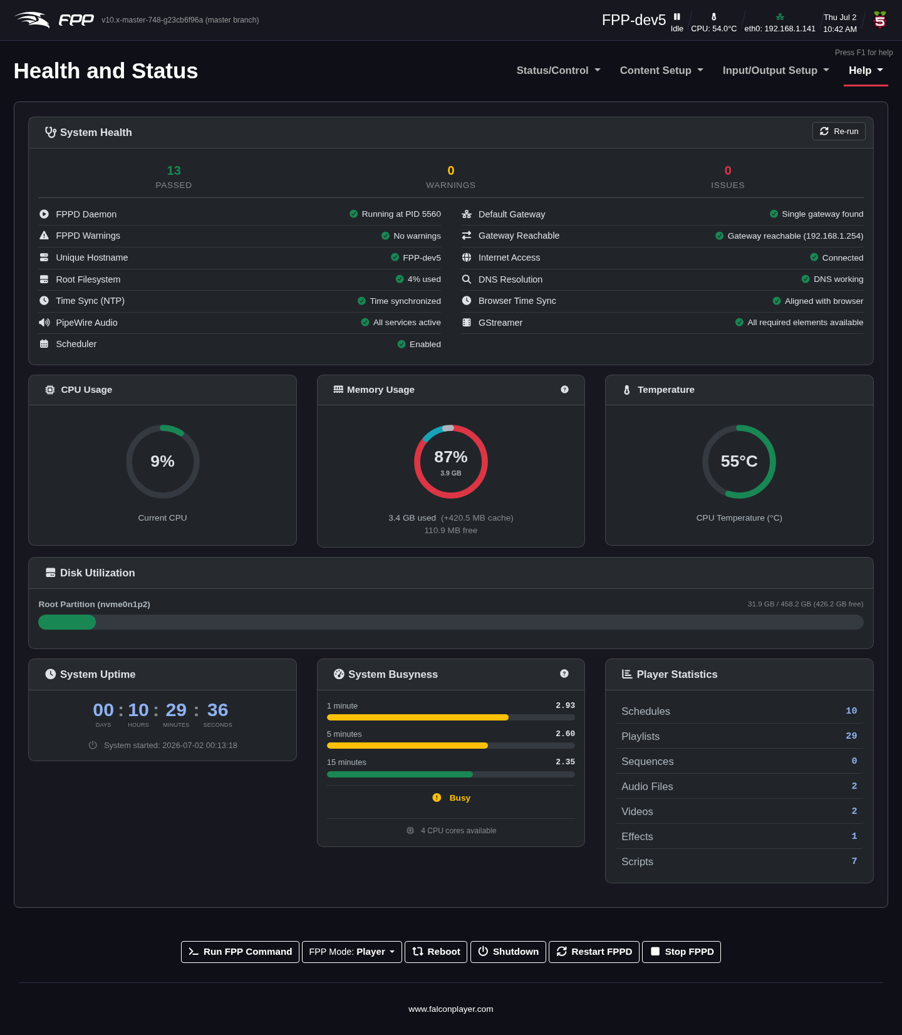The width and height of the screenshot is (902, 1035).
Task: Click the 55°C temperature gauge
Action: 739,462
